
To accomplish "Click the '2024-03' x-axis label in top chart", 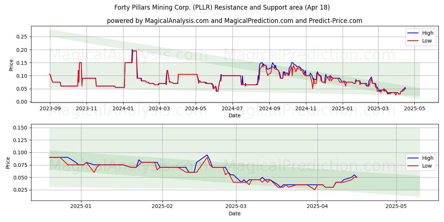I will pyautogui.click(x=159, y=108).
